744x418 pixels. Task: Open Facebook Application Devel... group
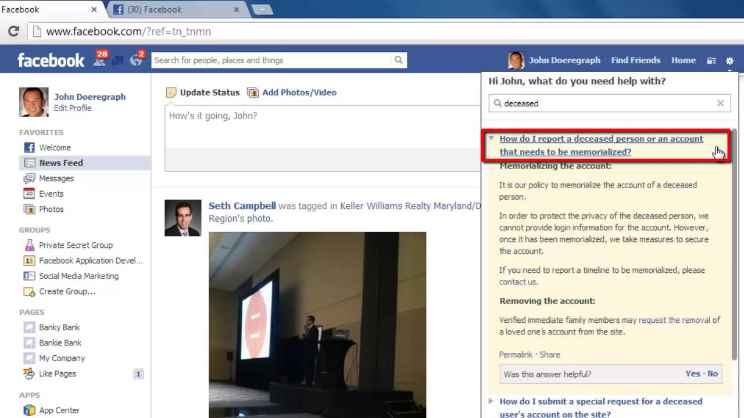click(x=90, y=261)
